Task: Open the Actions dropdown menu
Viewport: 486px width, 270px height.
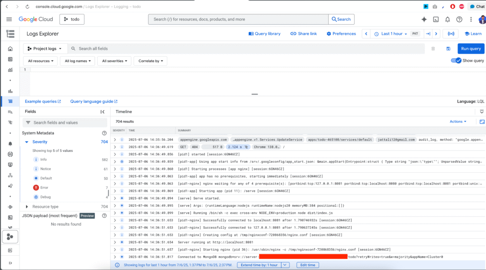Action: [458, 121]
